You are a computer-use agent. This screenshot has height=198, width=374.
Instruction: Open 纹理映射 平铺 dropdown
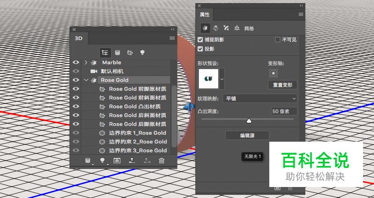coord(260,98)
